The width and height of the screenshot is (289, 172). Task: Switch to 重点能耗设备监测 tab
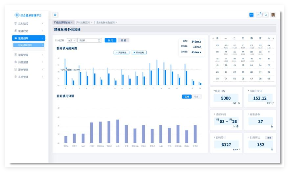(105, 22)
